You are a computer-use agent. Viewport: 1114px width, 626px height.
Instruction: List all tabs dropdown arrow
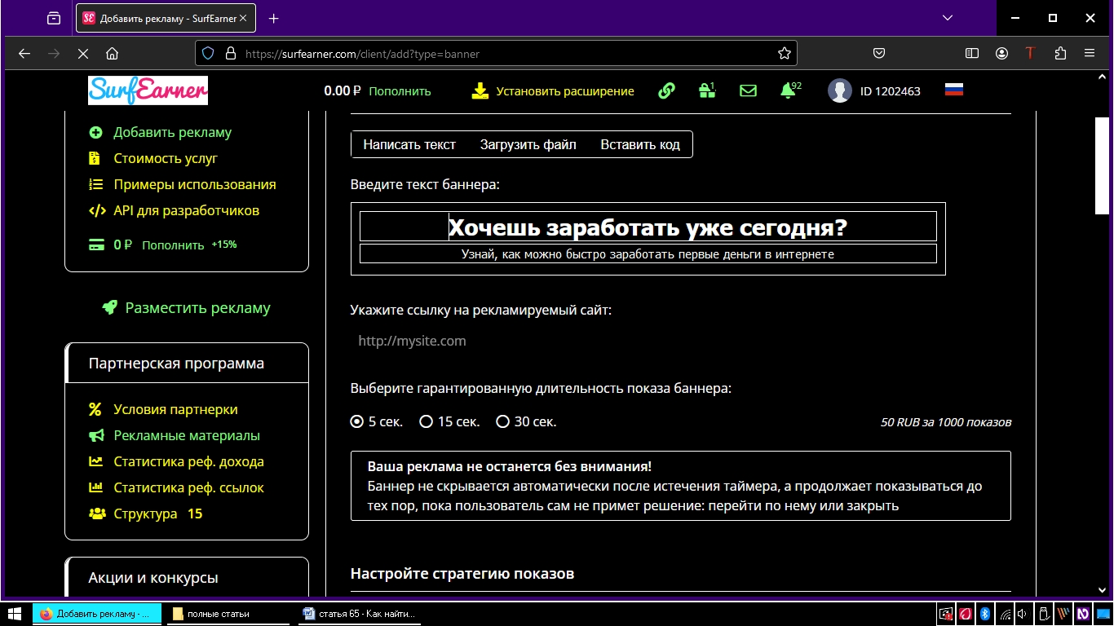click(948, 18)
